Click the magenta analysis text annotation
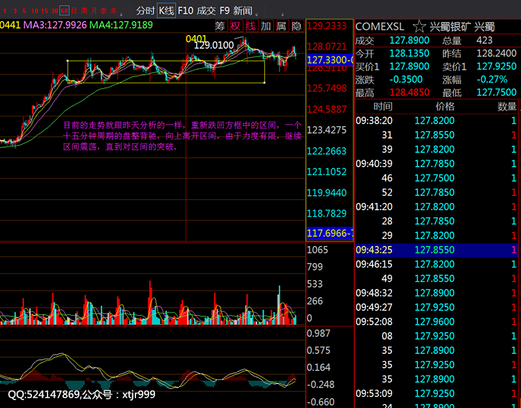 pyautogui.click(x=182, y=136)
